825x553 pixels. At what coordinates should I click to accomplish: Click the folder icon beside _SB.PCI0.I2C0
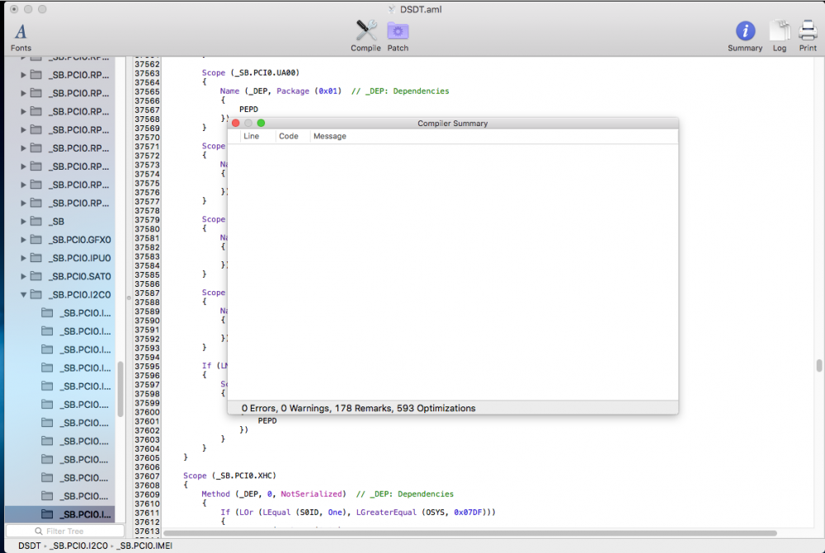[36, 294]
